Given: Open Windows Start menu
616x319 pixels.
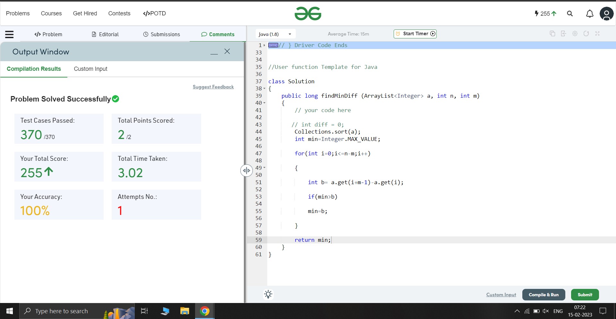Looking at the screenshot, I should [x=10, y=311].
